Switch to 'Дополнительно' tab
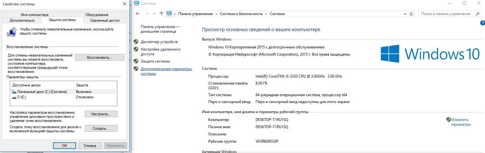The image size is (485, 153). (x=22, y=20)
